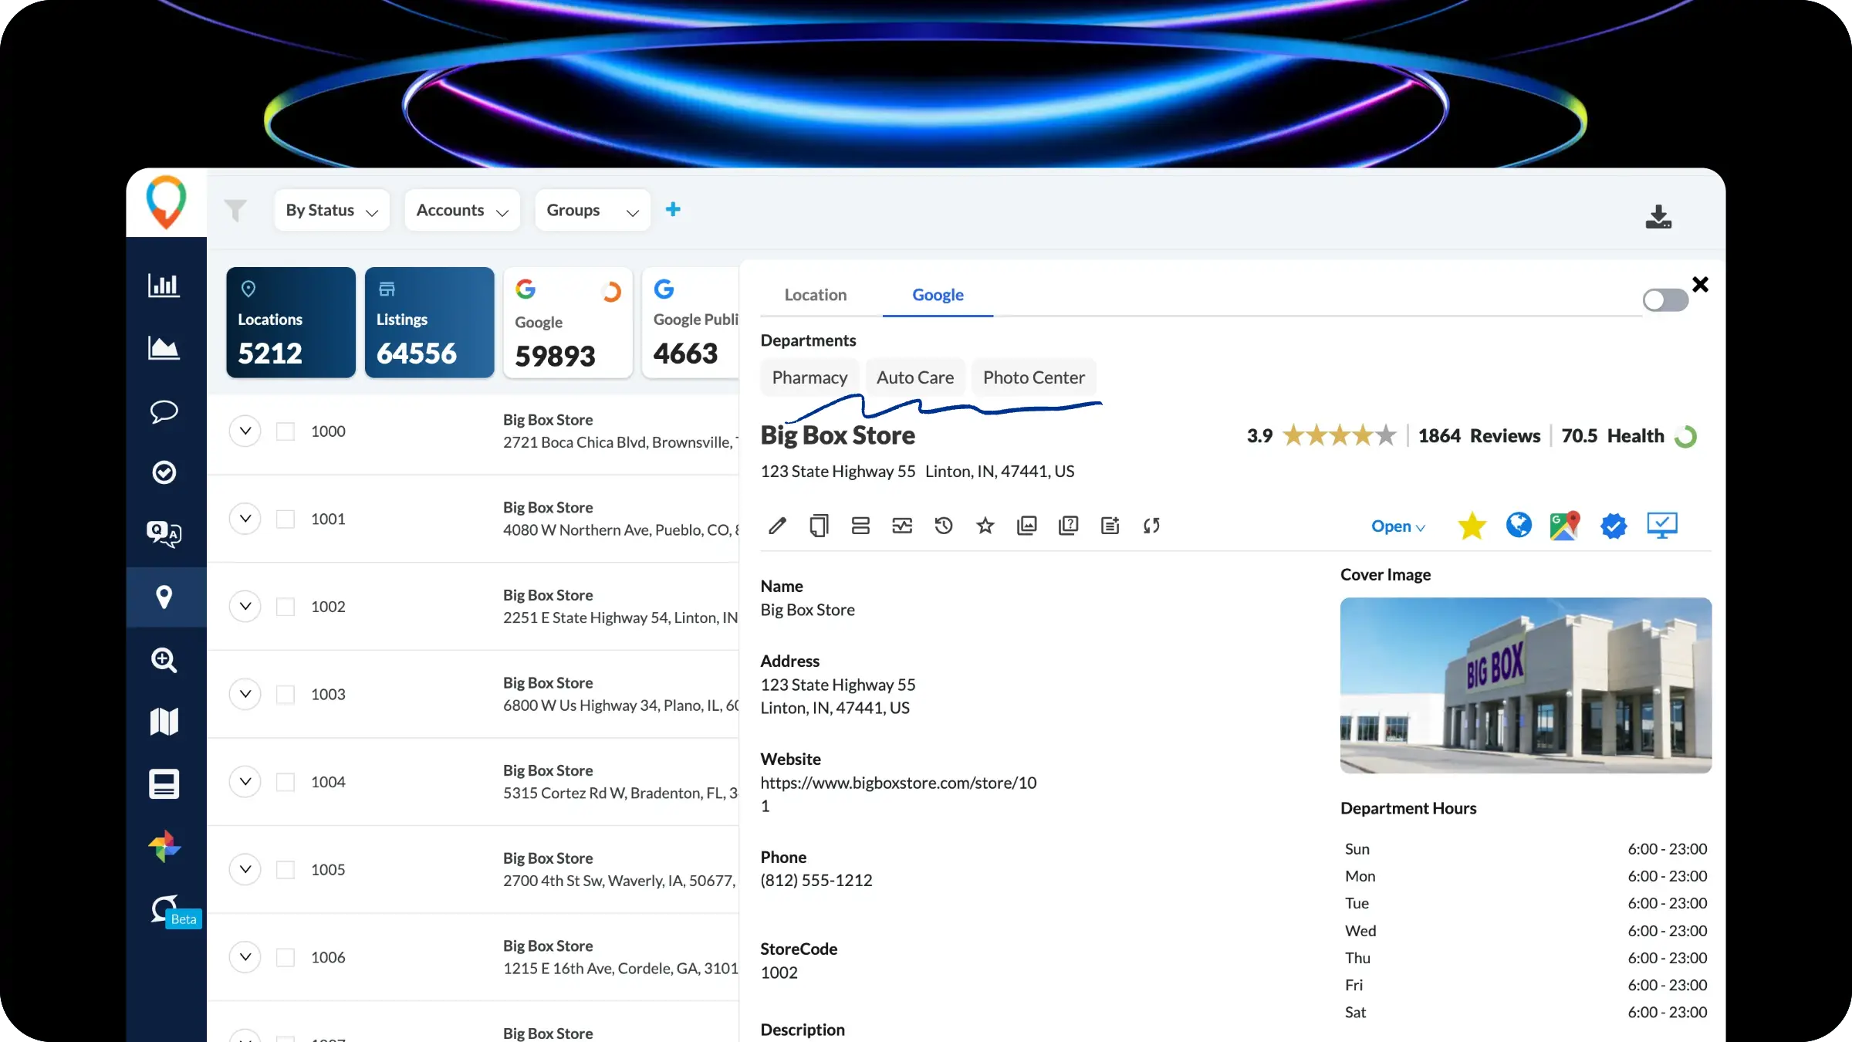Viewport: 1852px width, 1042px height.
Task: Switch to the Location tab
Action: 816,295
